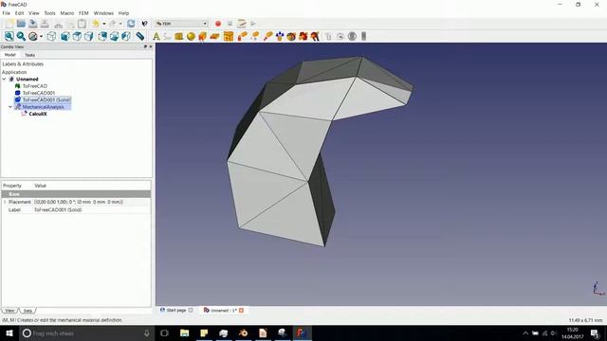This screenshot has height=341, width=607.
Task: Open Blender from the taskbar
Action: [243, 332]
